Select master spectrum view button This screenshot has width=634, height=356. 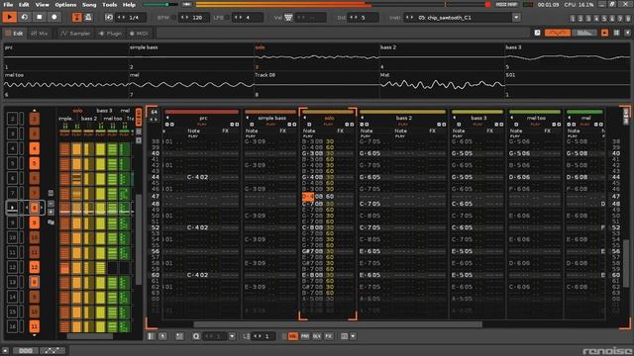(x=584, y=33)
